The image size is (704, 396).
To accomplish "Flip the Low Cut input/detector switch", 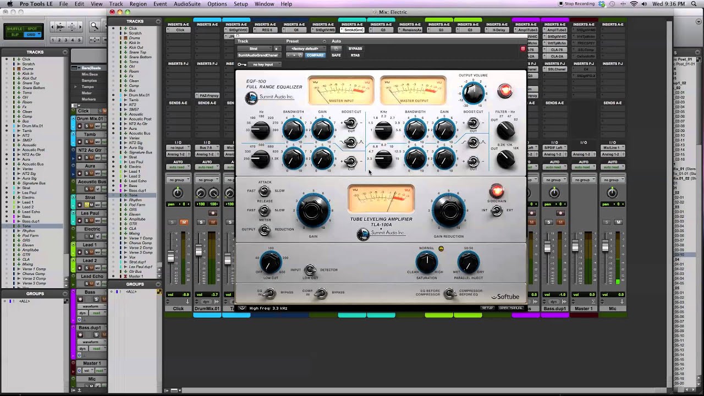I will (x=310, y=269).
